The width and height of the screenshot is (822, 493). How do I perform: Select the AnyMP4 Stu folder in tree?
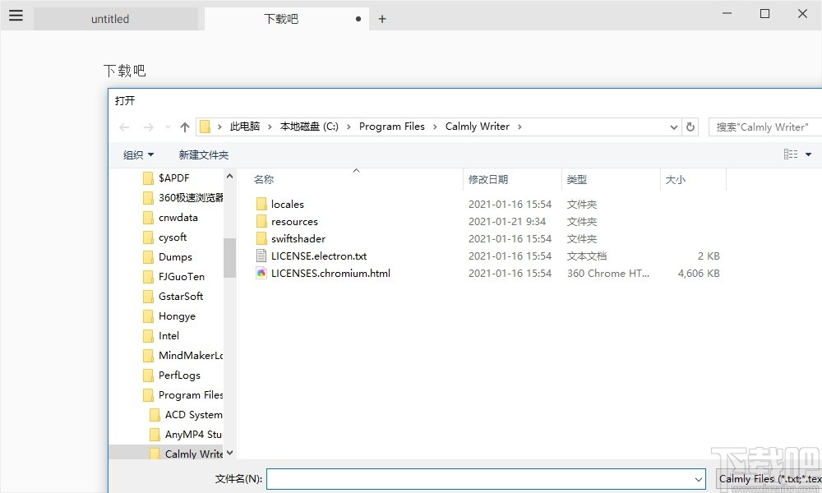186,435
